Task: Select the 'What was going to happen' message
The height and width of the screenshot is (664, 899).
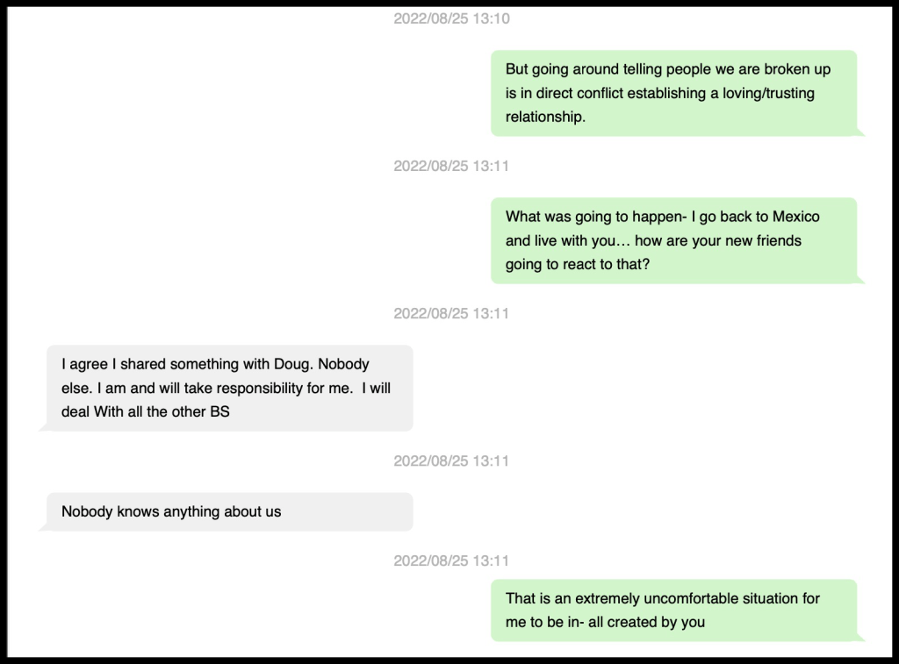Action: (673, 240)
